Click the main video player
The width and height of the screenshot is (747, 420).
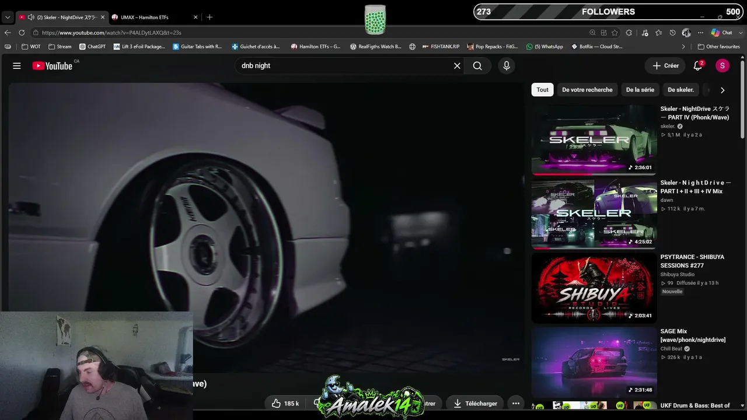coord(266,228)
